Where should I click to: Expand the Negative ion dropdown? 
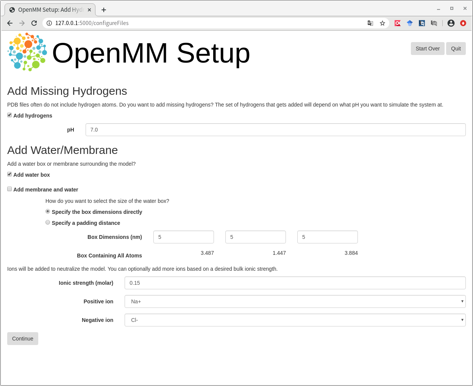pos(295,320)
